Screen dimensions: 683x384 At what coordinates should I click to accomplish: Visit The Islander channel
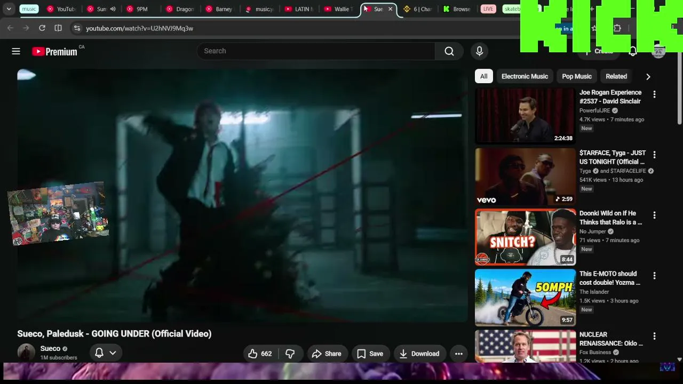[x=594, y=292]
